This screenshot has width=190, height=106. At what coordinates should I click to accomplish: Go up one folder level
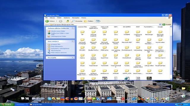(67, 21)
